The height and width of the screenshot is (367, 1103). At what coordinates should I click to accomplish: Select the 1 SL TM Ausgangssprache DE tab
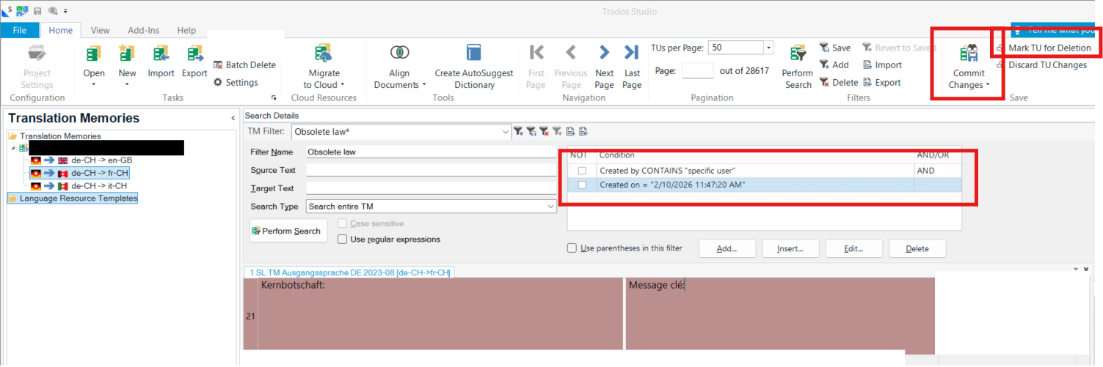pos(350,273)
